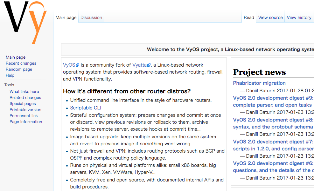Image resolution: width=314 pixels, height=191 pixels.
Task: Open the Scriptable CLI link
Action: [x=86, y=108]
